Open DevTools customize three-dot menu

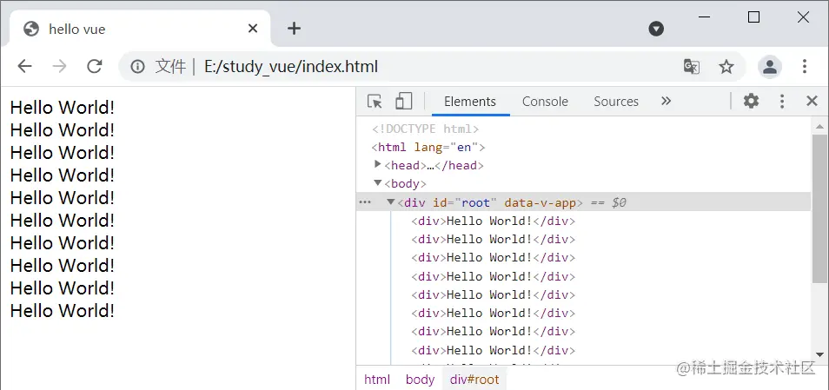[x=782, y=101]
